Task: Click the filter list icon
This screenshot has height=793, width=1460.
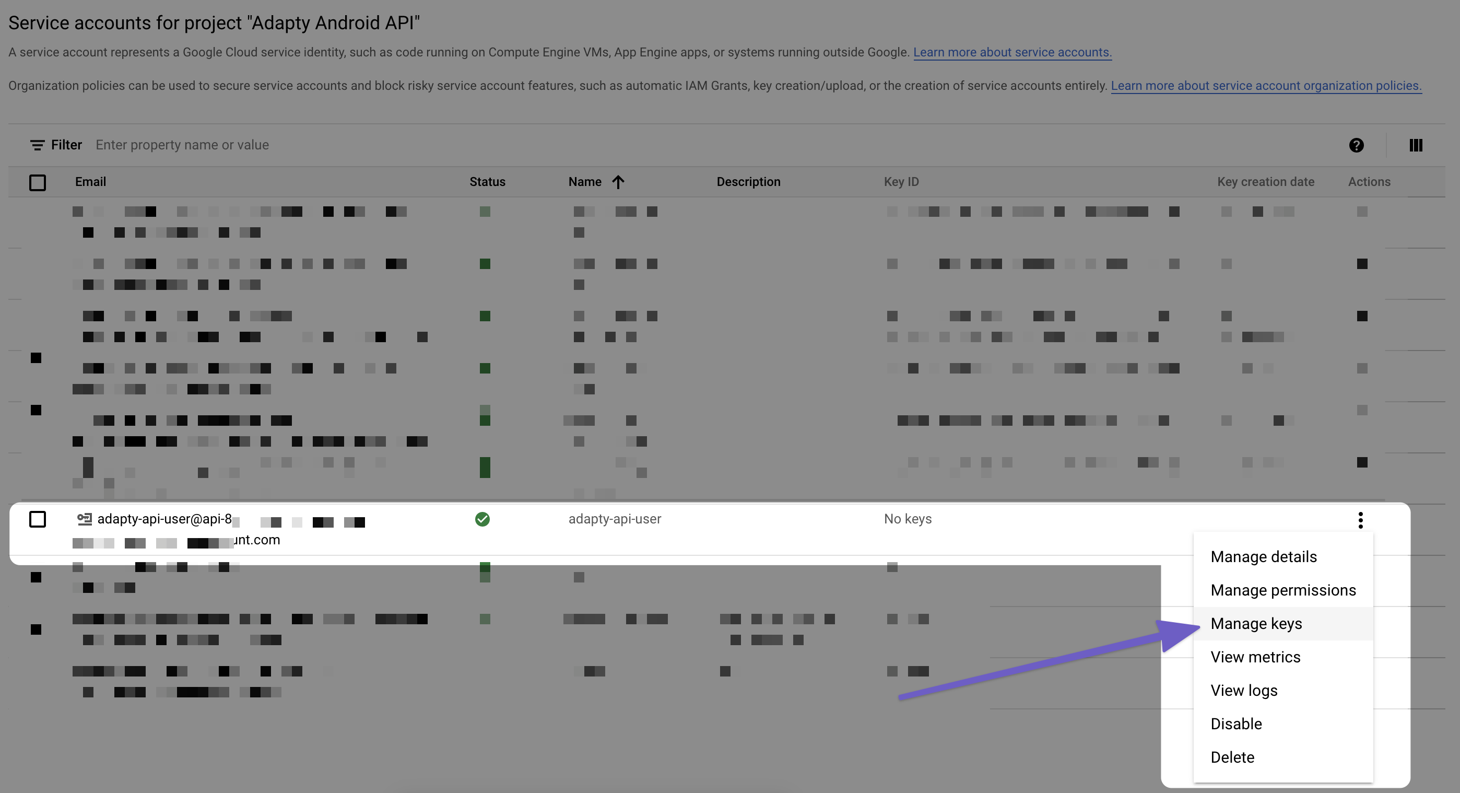Action: point(37,145)
